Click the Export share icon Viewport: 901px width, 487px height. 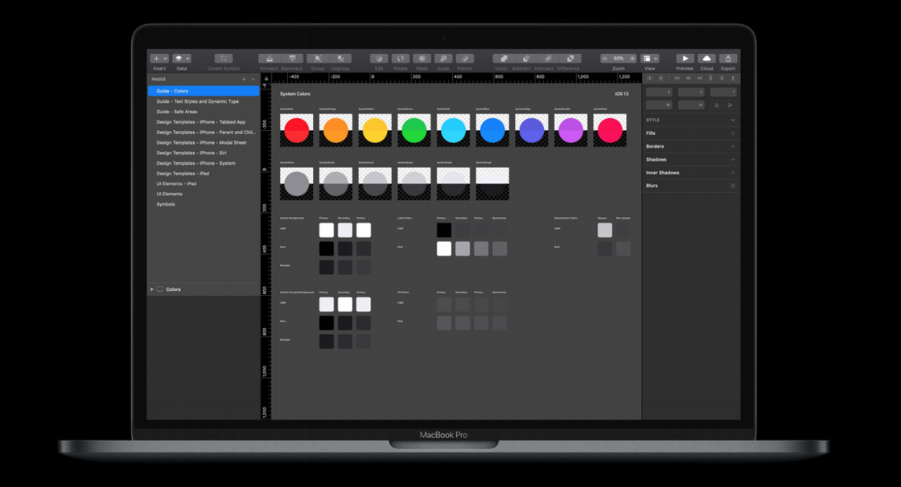(728, 59)
